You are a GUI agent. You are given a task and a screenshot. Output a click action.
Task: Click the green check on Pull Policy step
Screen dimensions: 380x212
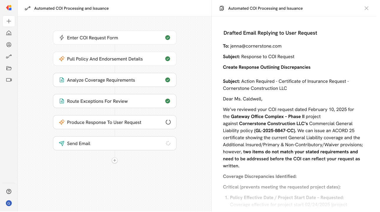click(168, 59)
